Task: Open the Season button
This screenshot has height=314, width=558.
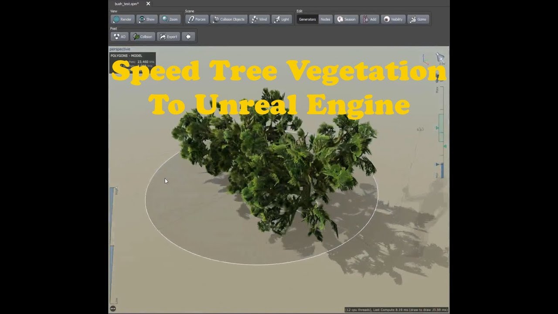Action: point(346,19)
